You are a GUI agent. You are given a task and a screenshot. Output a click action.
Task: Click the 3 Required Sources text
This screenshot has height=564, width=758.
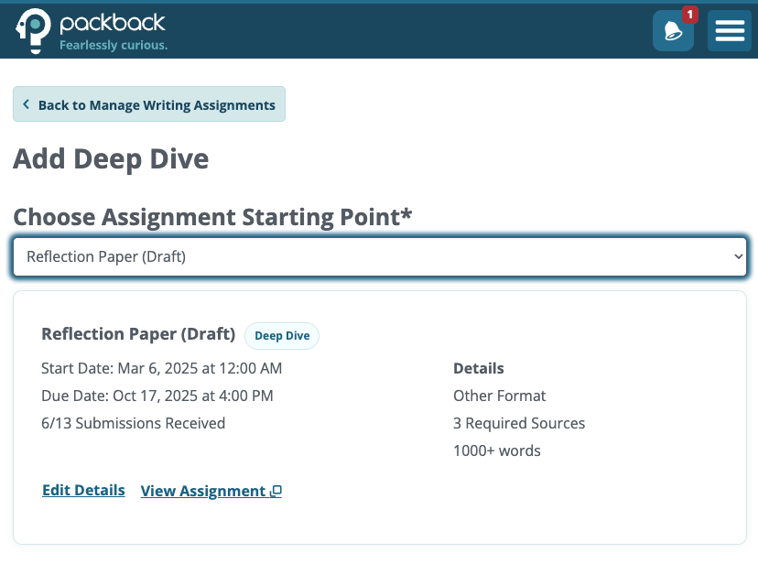519,423
